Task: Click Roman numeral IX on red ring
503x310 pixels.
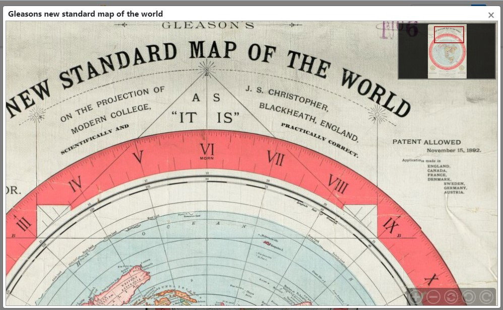Action: point(391,225)
